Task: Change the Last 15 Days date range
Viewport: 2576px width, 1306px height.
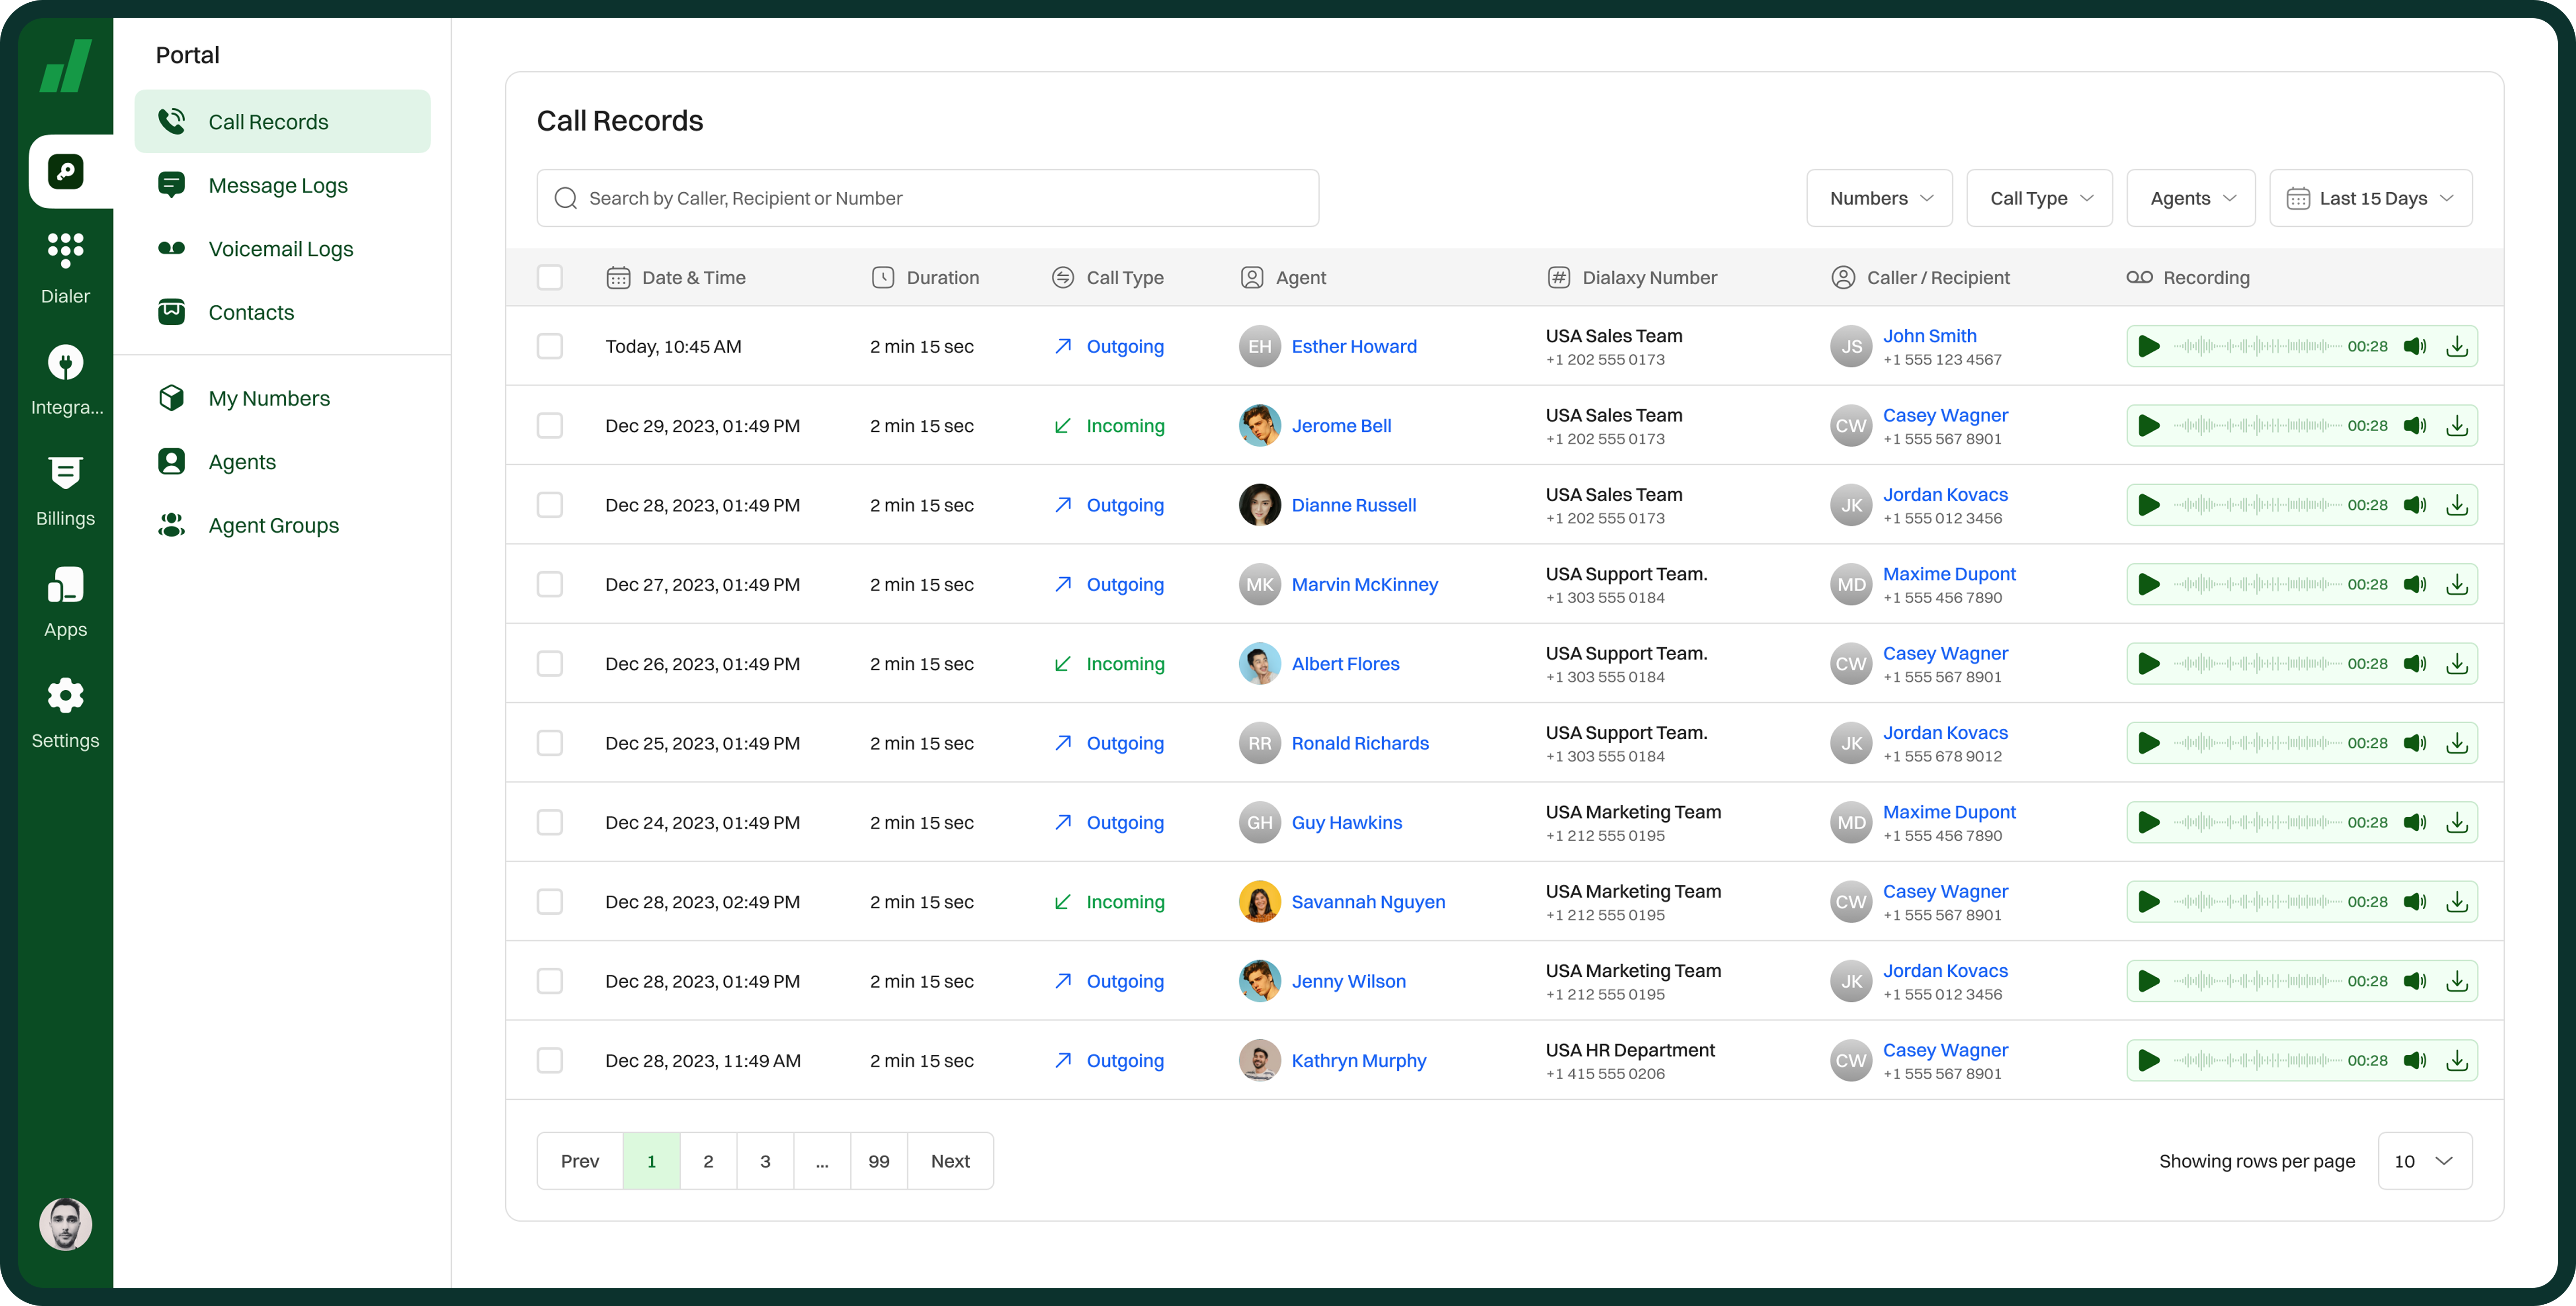Action: (x=2370, y=198)
